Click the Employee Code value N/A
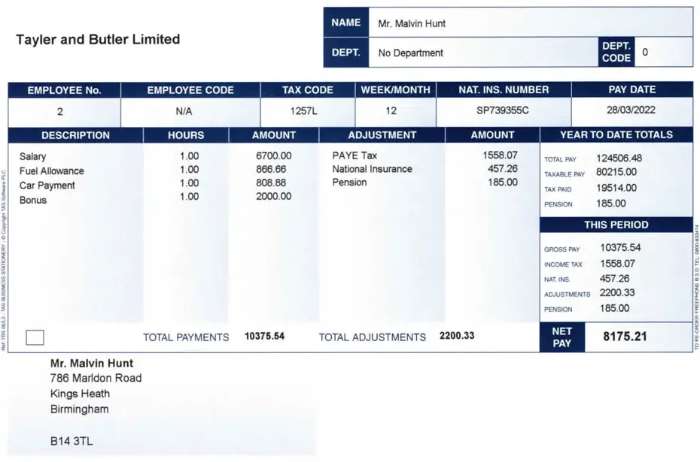 coord(184,111)
